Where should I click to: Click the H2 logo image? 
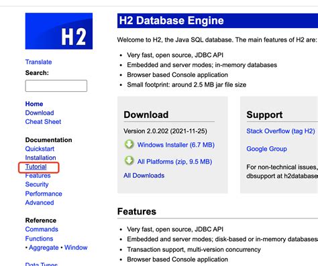click(59, 31)
